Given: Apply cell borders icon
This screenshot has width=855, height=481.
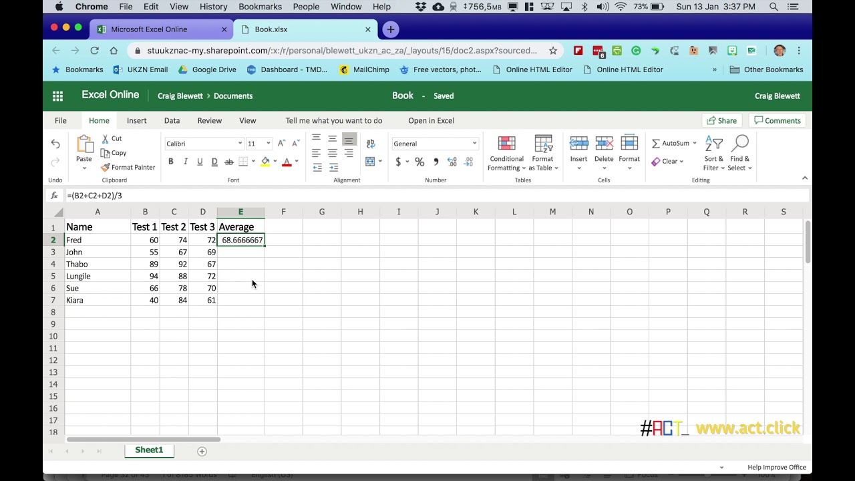Looking at the screenshot, I should click(243, 162).
